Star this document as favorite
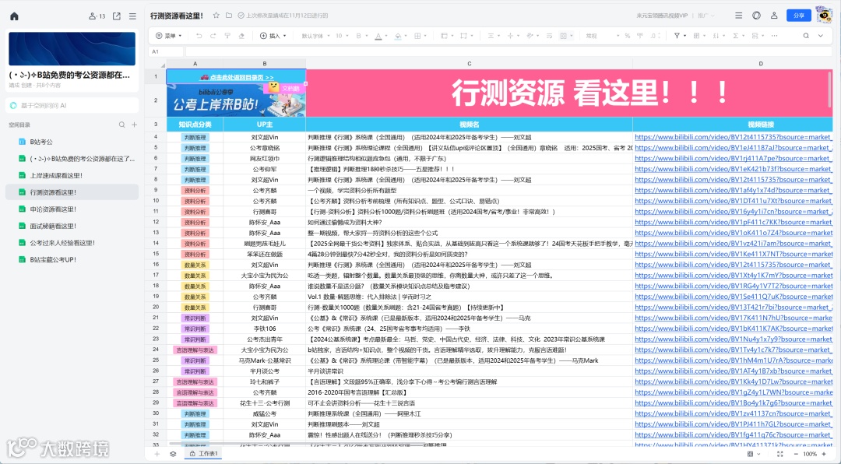This screenshot has width=841, height=464. click(216, 16)
